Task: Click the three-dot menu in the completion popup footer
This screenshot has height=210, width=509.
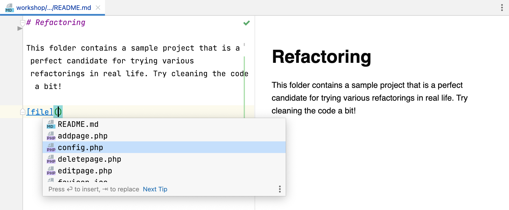Action: tap(280, 189)
